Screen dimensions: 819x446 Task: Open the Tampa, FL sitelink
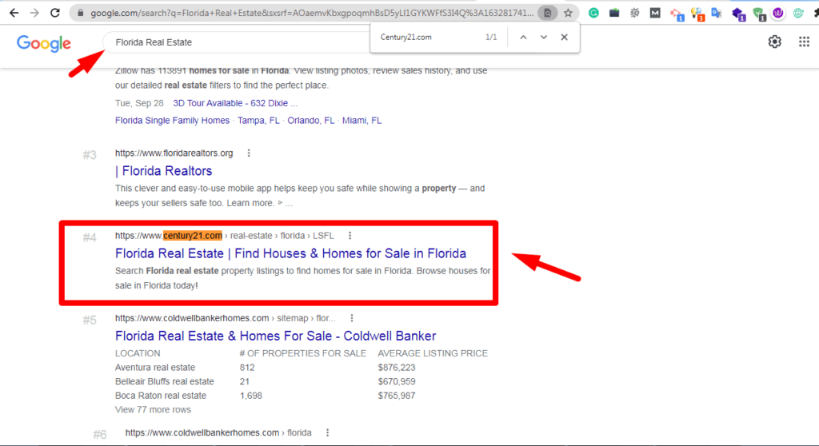click(258, 121)
